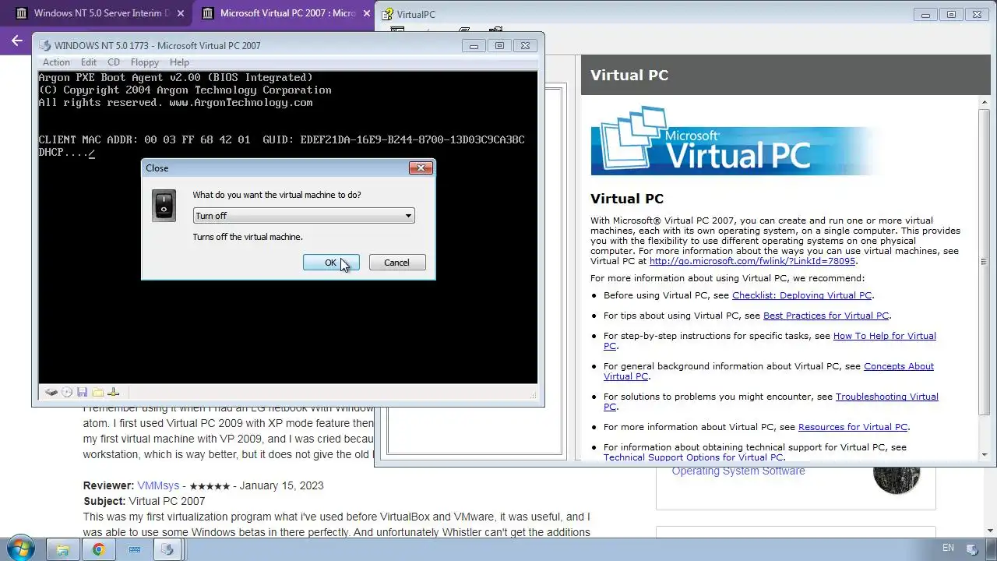Click the help scrollbar down arrow
Screen dimensions: 997x561
pos(985,455)
